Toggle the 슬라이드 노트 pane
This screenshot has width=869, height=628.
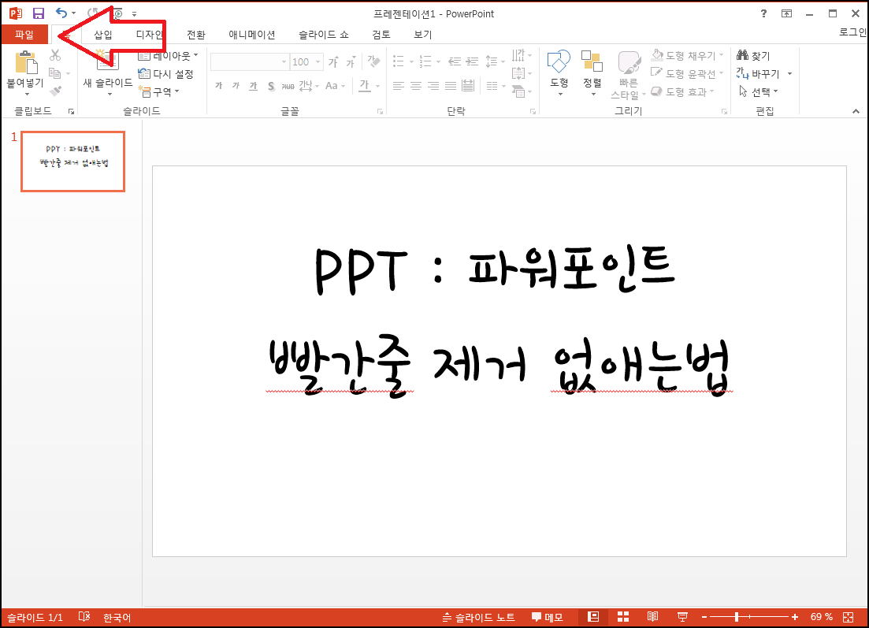(479, 617)
